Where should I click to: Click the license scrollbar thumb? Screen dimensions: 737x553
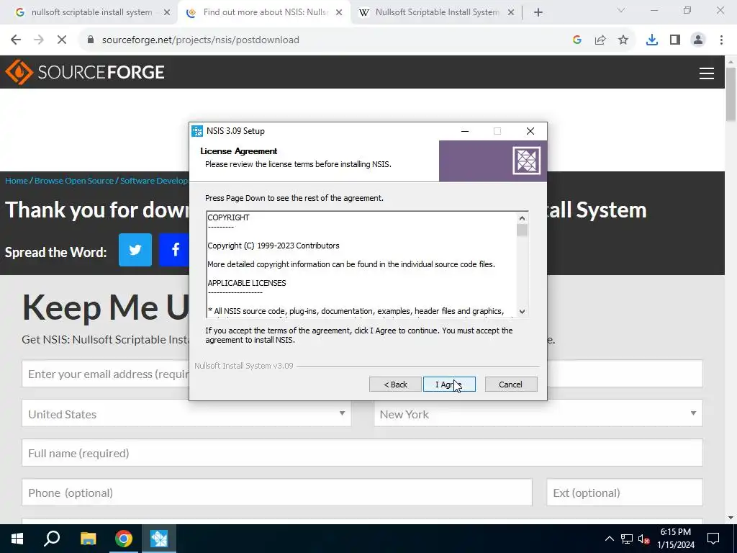click(x=522, y=230)
